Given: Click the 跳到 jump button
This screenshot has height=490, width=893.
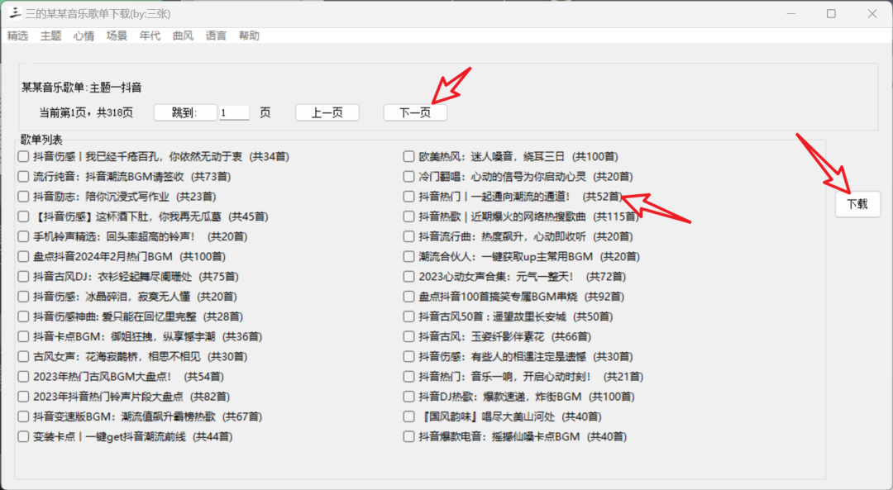Looking at the screenshot, I should pyautogui.click(x=185, y=112).
